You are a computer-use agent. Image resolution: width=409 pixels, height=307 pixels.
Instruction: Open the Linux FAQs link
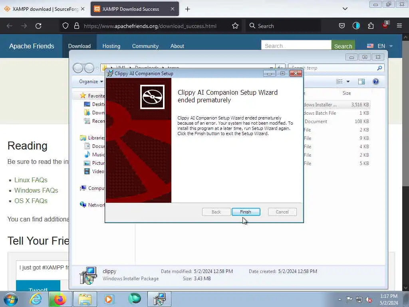(31, 180)
